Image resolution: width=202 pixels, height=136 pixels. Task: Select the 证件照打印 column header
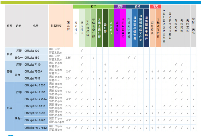click(x=88, y=28)
